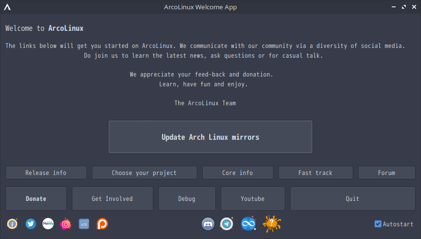Open the MeWe social icon
This screenshot has height=239, width=421.
point(48,223)
